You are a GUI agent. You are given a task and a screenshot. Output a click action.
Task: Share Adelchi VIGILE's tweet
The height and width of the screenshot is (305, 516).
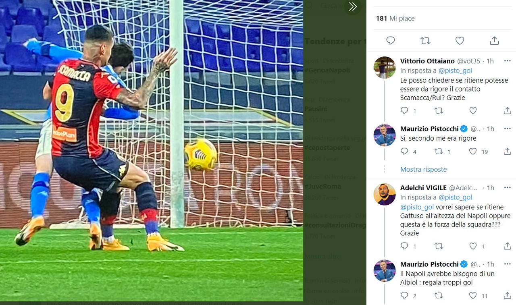(507, 246)
